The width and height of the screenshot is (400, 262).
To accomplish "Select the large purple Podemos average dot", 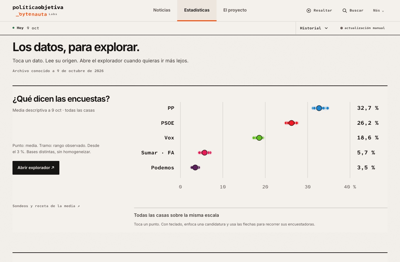I will pos(195,167).
